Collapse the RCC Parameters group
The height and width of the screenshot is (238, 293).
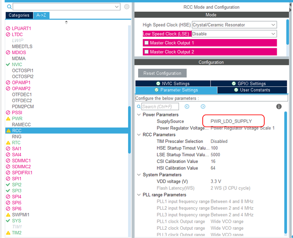[x=139, y=135]
